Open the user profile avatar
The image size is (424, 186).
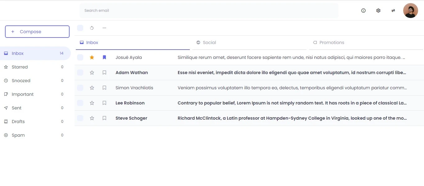(x=411, y=11)
